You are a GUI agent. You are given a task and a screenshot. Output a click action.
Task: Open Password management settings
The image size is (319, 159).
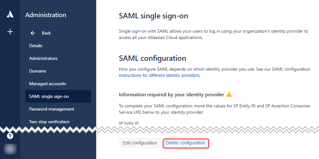(52, 109)
